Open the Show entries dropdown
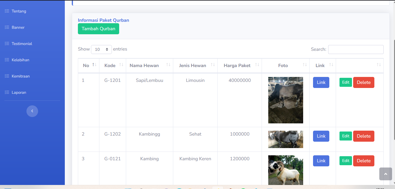 101,49
